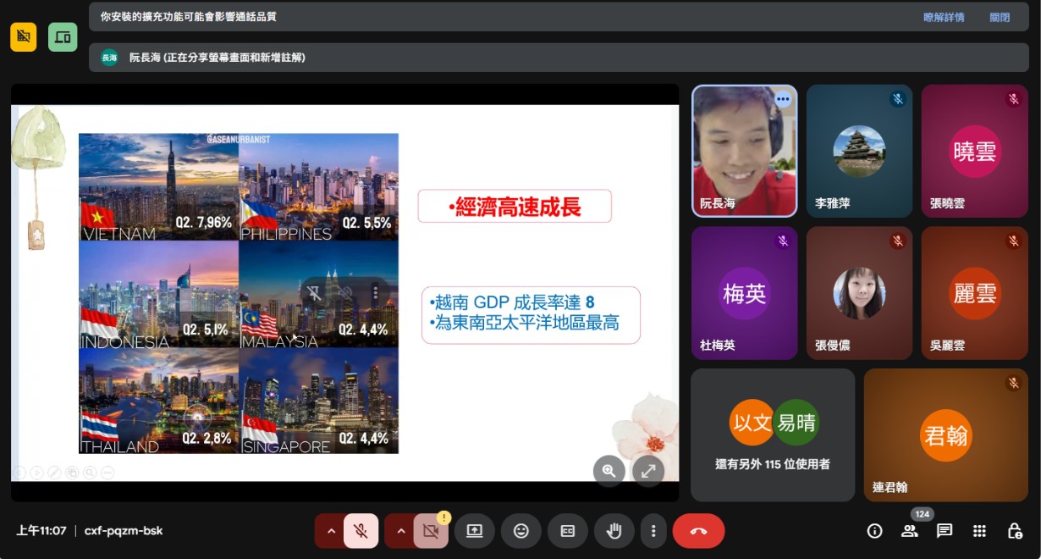Click the present screen icon

point(474,531)
